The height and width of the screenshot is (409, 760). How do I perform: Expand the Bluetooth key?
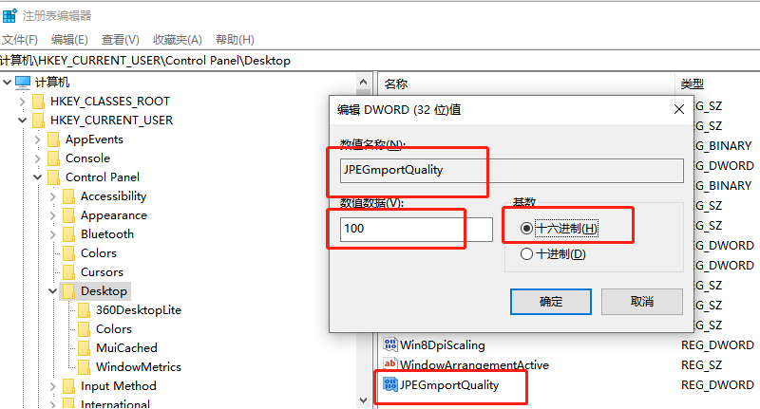click(x=53, y=234)
